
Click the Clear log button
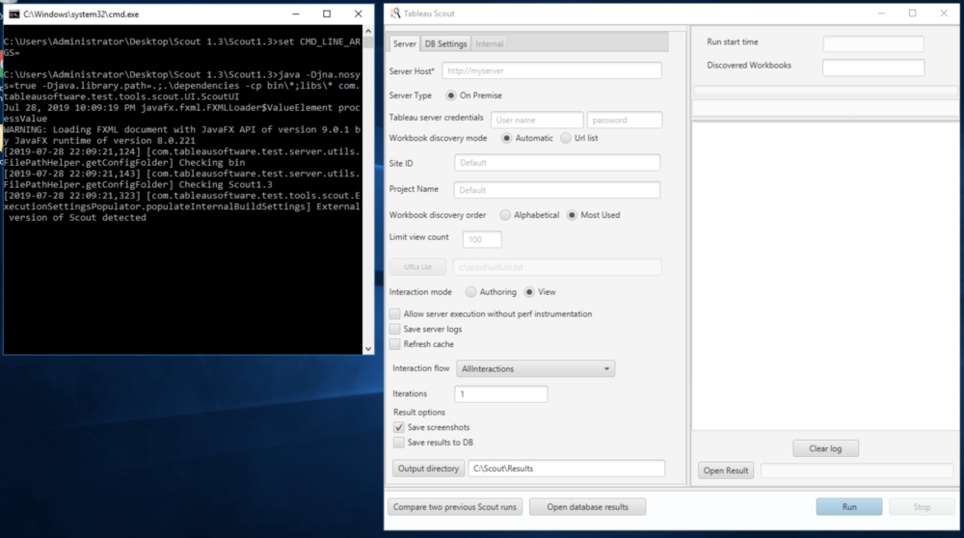825,448
